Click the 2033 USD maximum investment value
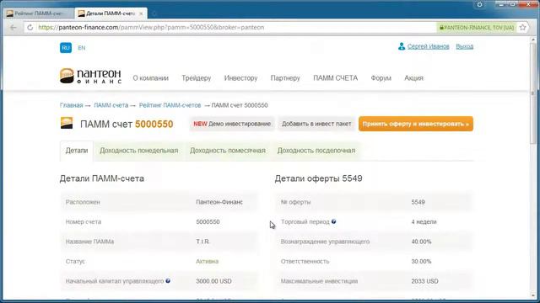 click(424, 281)
